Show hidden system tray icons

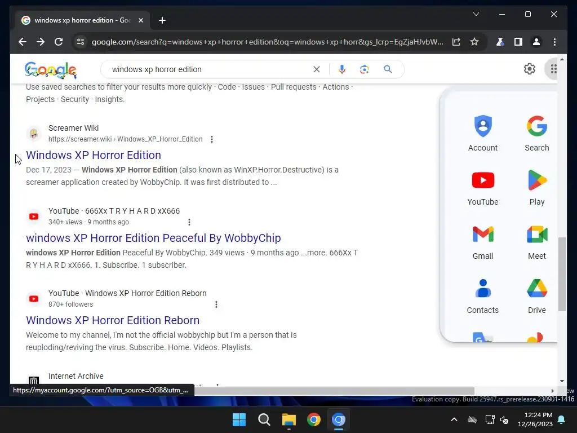coord(454,419)
